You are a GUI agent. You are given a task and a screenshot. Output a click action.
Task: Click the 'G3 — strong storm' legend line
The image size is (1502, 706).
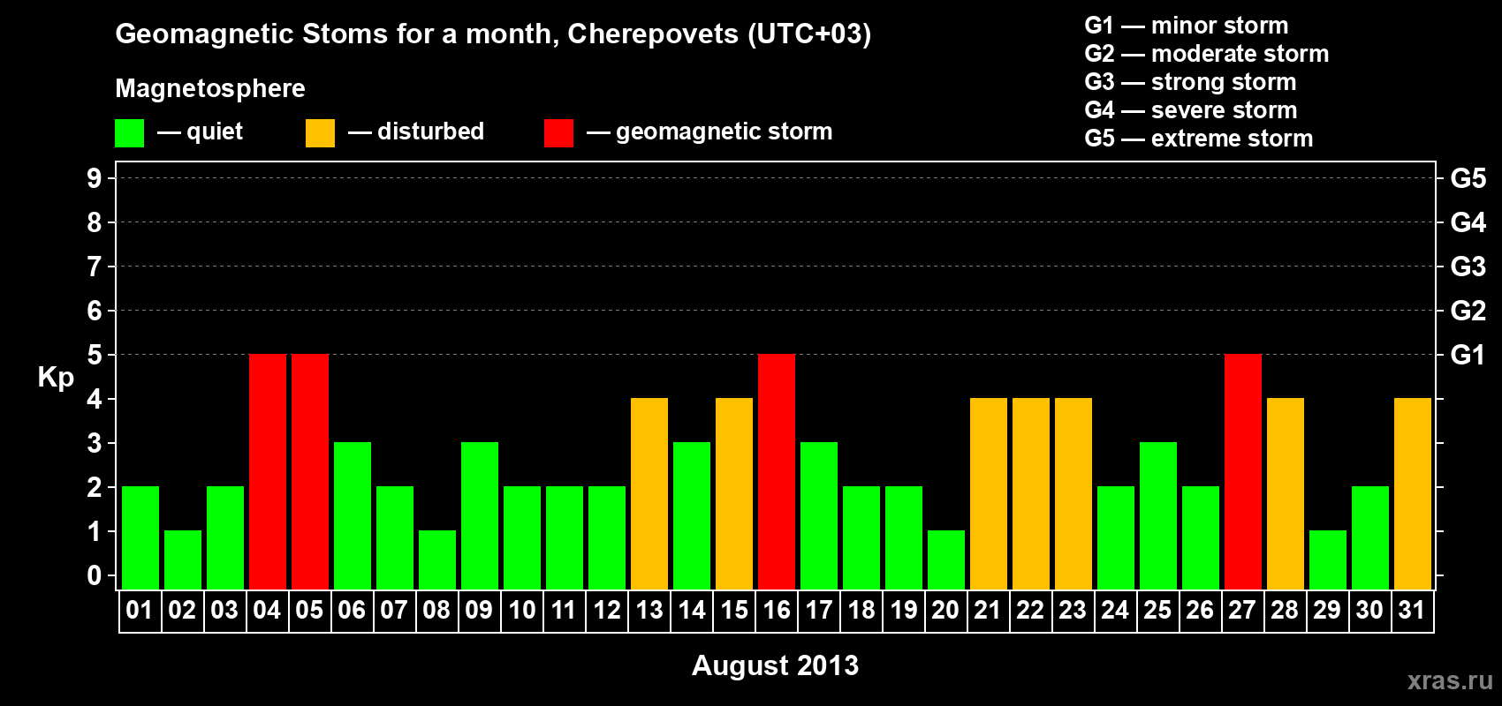(x=1190, y=82)
